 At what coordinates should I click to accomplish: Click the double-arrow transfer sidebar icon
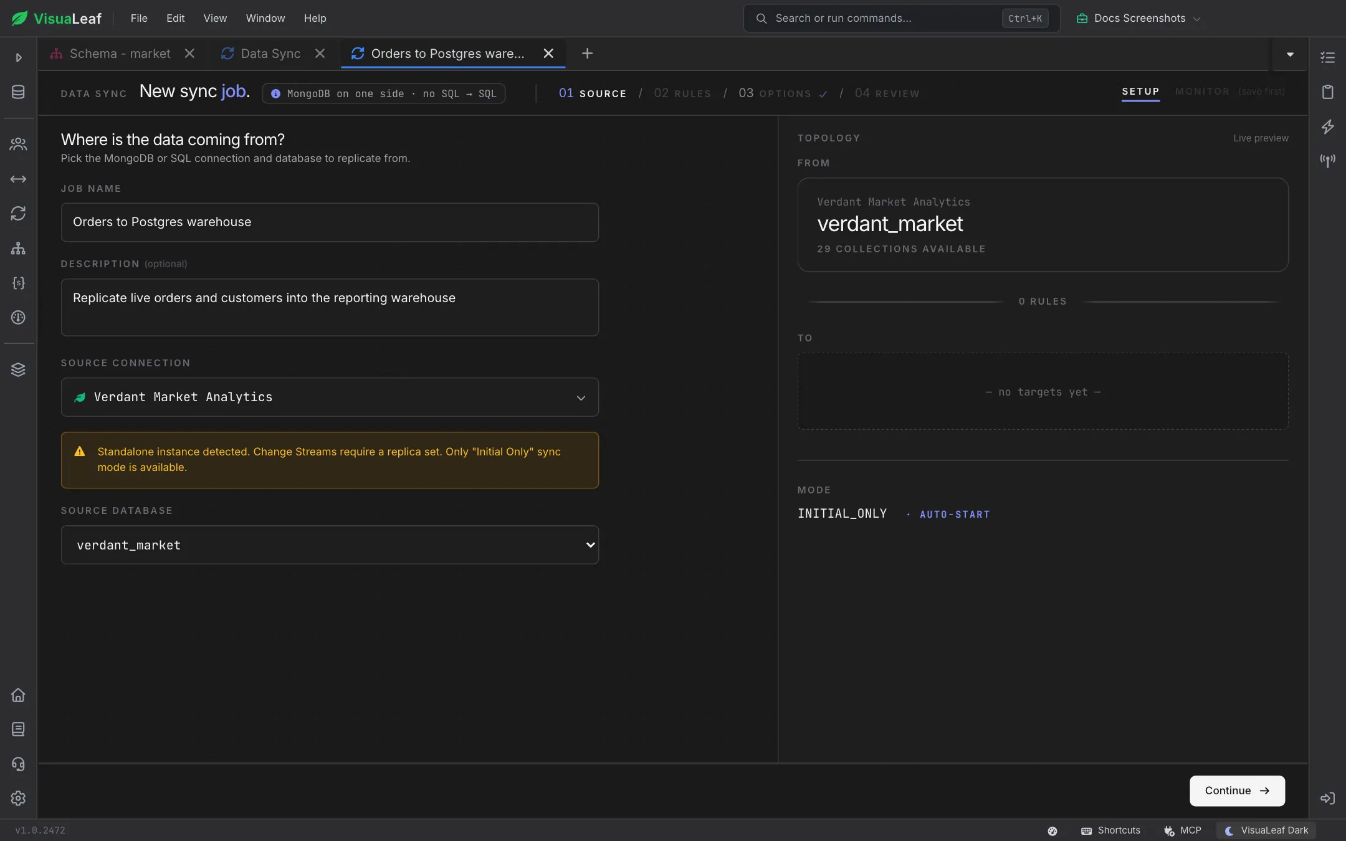click(x=18, y=179)
